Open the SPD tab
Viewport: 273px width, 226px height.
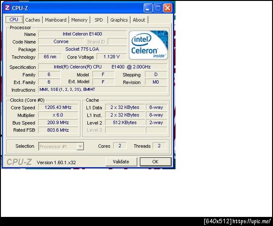[99, 20]
